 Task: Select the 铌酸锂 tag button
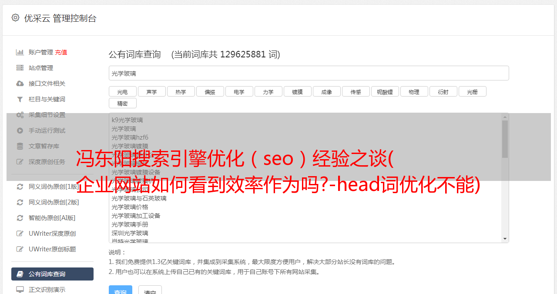(x=385, y=92)
